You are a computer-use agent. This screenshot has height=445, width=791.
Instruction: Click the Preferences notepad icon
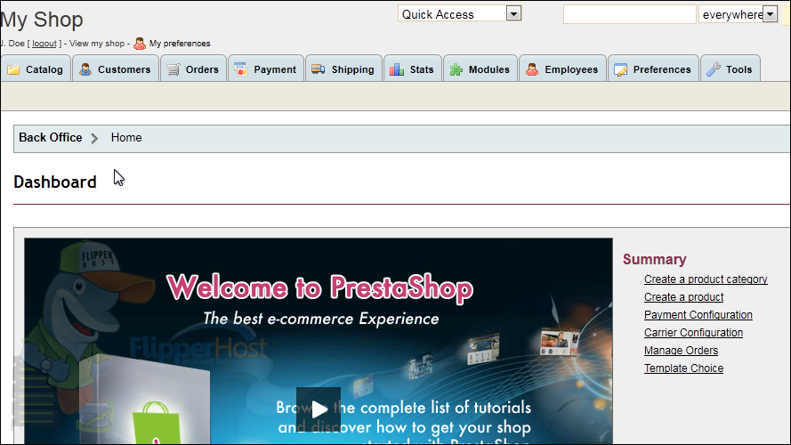(x=621, y=69)
